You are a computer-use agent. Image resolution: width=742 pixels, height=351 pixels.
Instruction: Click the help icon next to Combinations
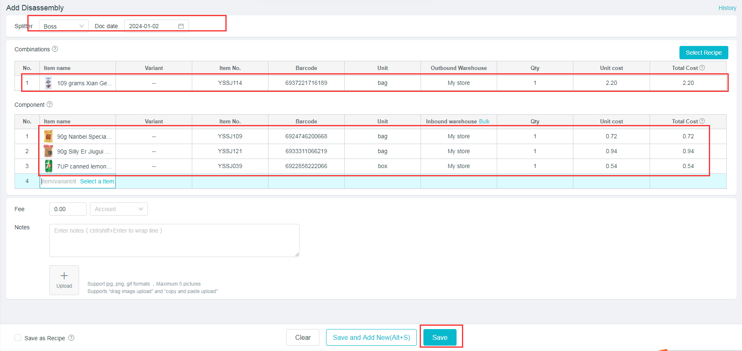[55, 49]
